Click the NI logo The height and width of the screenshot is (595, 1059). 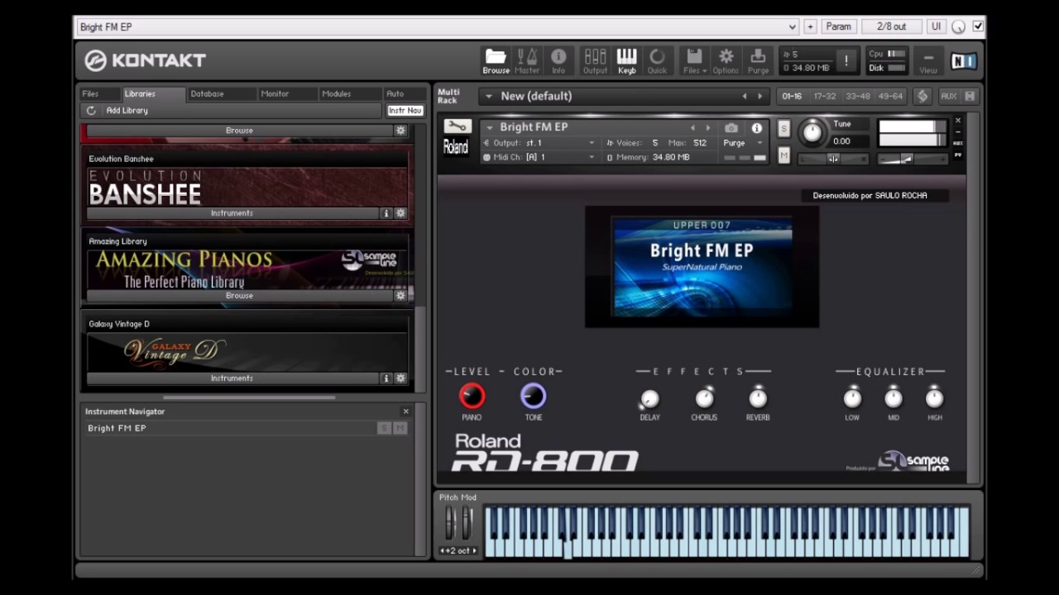click(963, 60)
